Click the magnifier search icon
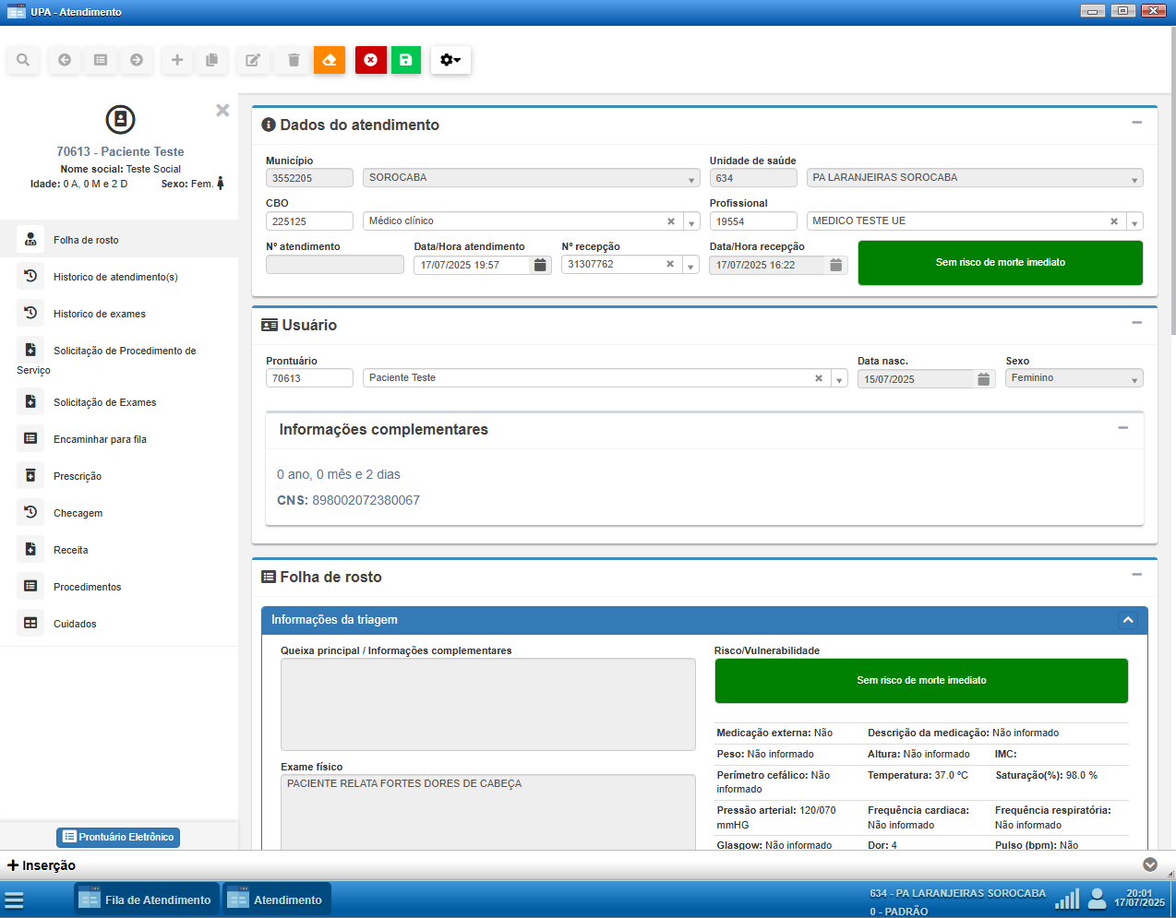The image size is (1176, 918). 23,60
